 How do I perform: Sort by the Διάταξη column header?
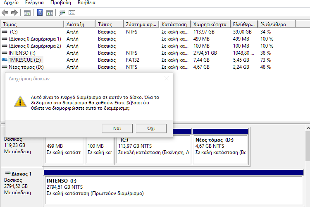(79, 24)
